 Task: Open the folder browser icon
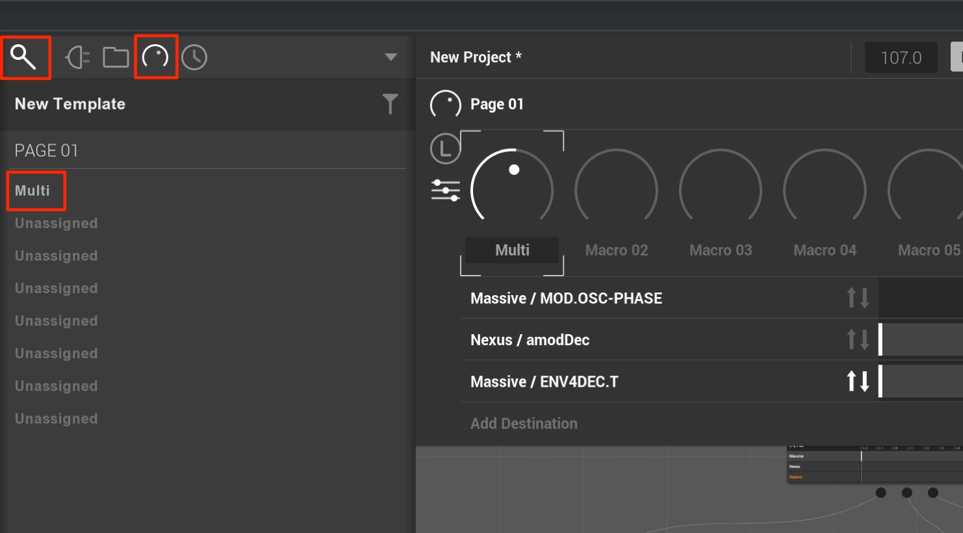(x=116, y=57)
